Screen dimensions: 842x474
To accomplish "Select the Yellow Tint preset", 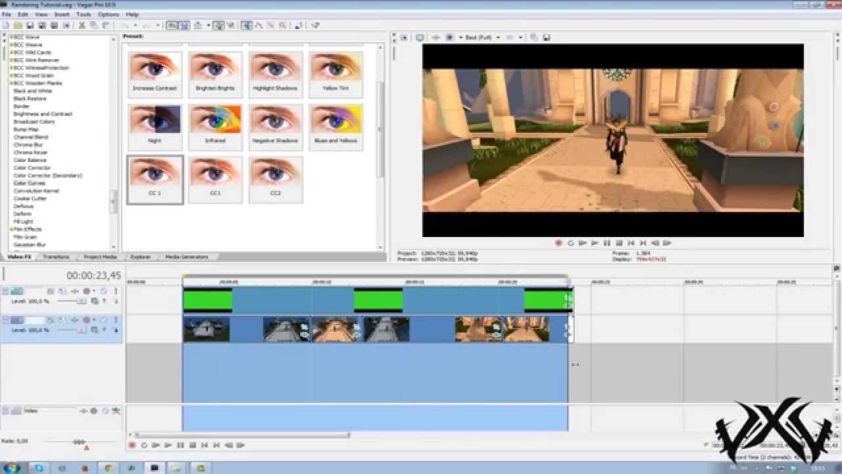I will 335,74.
